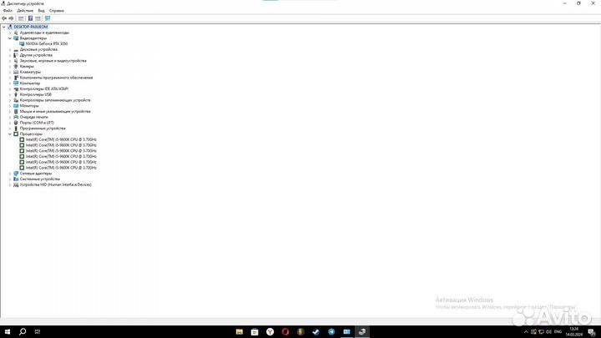
Task: Open the Действие menu
Action: [x=25, y=11]
